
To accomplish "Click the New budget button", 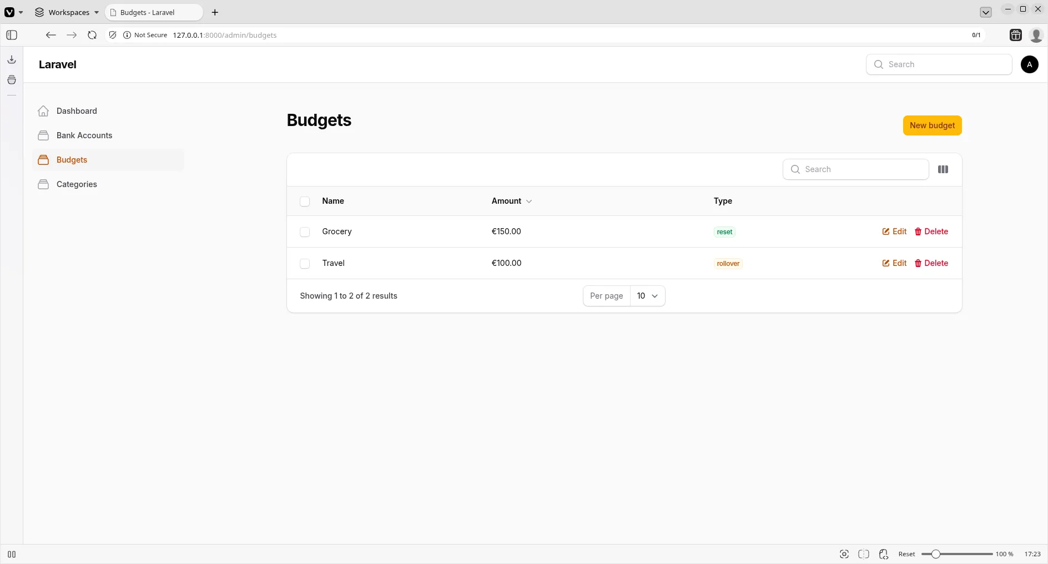I will [933, 125].
